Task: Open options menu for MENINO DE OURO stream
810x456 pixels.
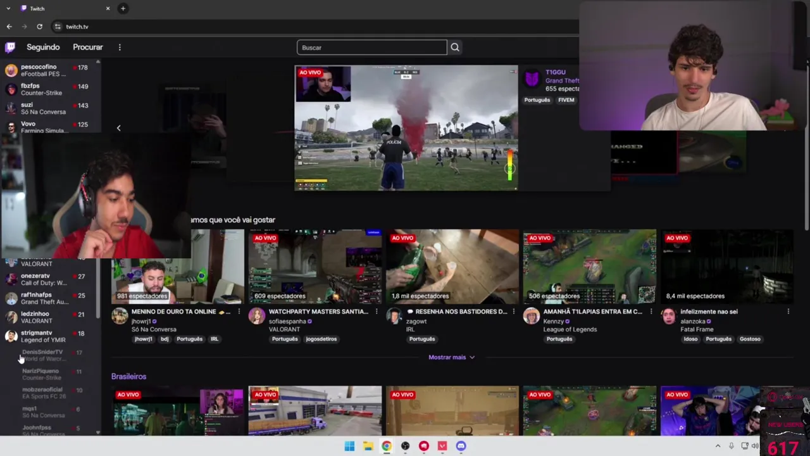Action: click(x=239, y=312)
